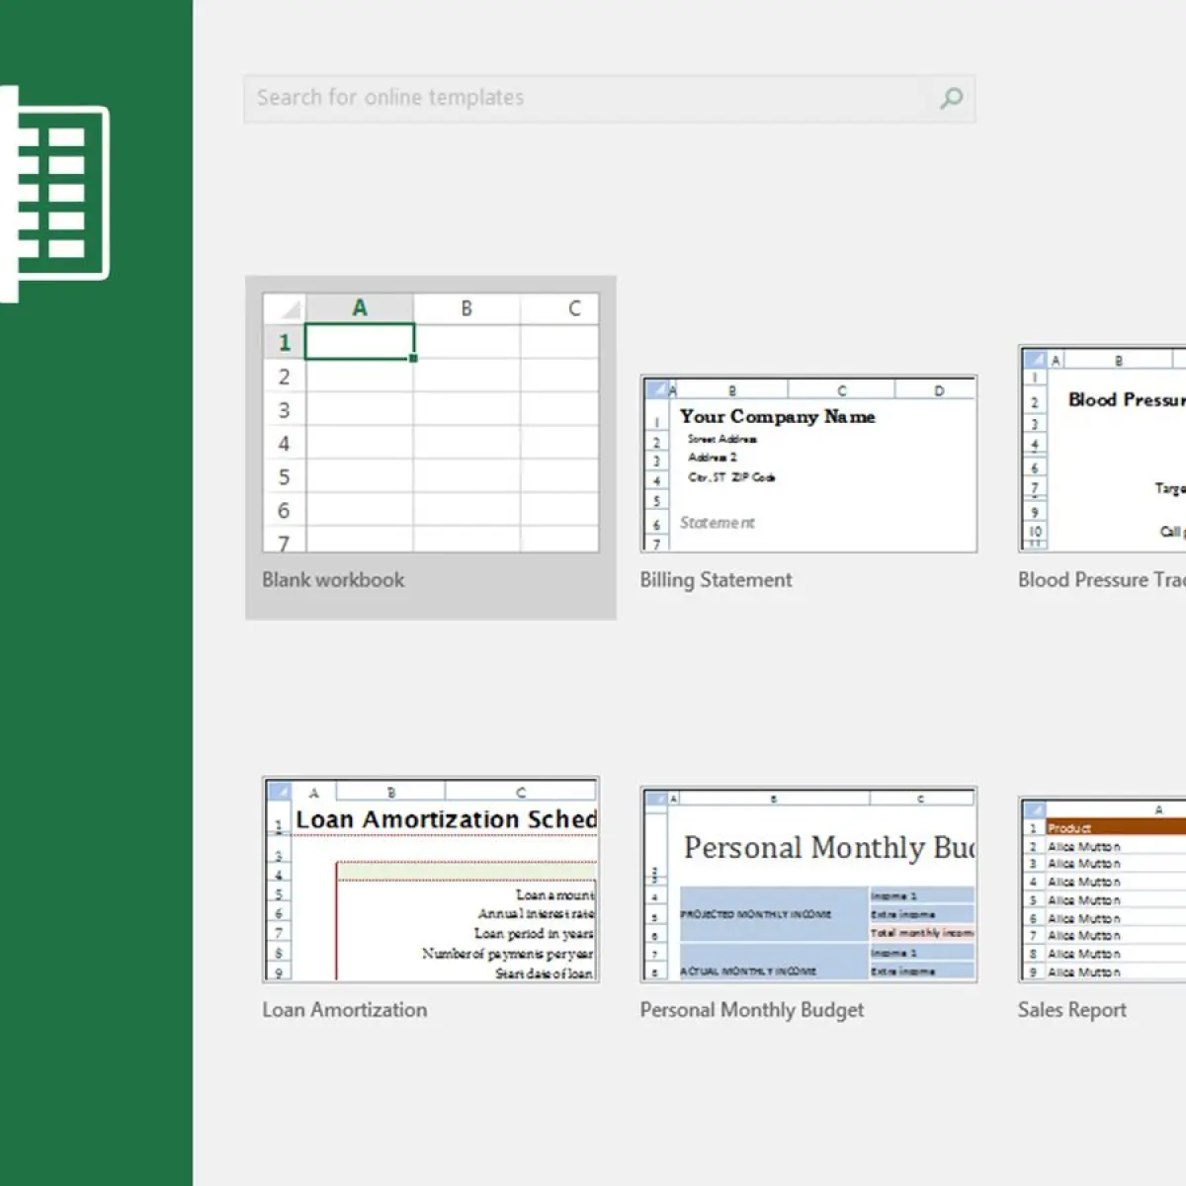
Task: Open the Blood Pressure Tracker template thumbnail
Action: [x=1102, y=449]
